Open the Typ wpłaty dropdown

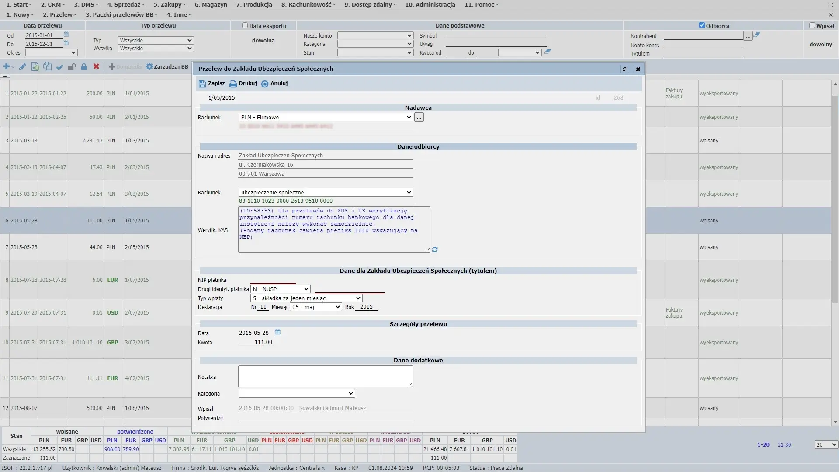coord(306,298)
